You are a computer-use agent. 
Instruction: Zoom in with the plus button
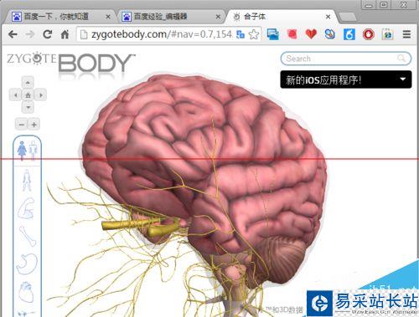(x=34, y=125)
